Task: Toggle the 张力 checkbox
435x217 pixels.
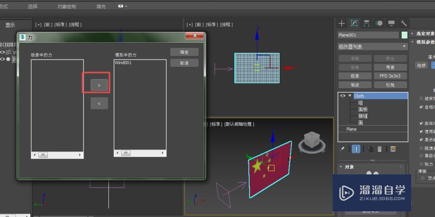Action: [422, 164]
